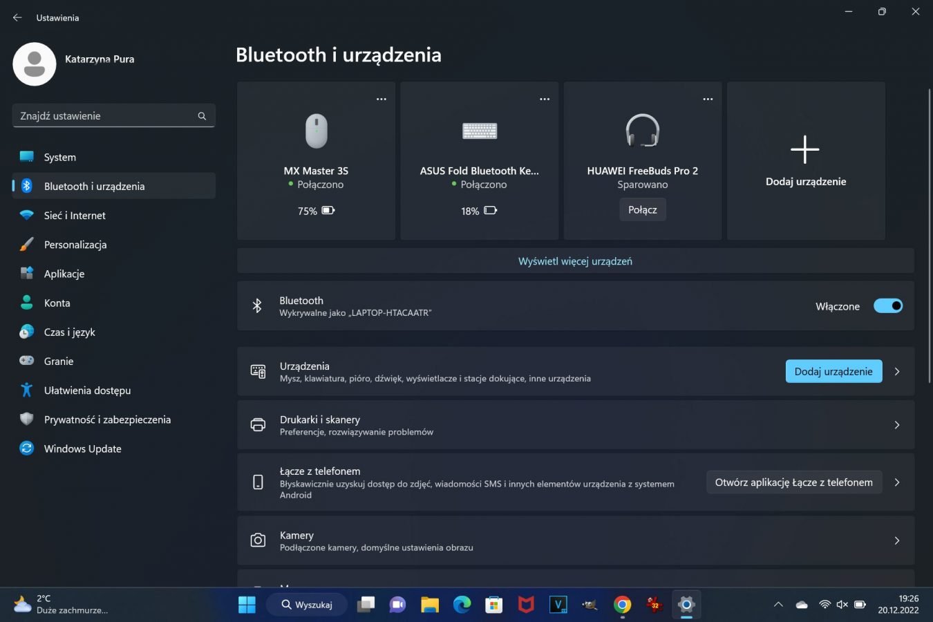Screen dimensions: 933x622
Task: Click the HUAWEI FreeBuds Pro 2 headset icon
Action: tap(642, 131)
